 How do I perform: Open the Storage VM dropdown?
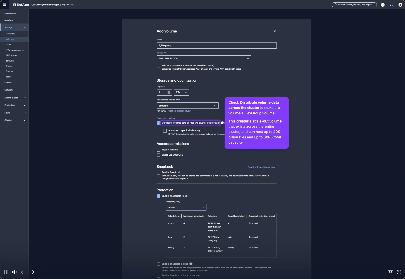pyautogui.click(x=204, y=59)
